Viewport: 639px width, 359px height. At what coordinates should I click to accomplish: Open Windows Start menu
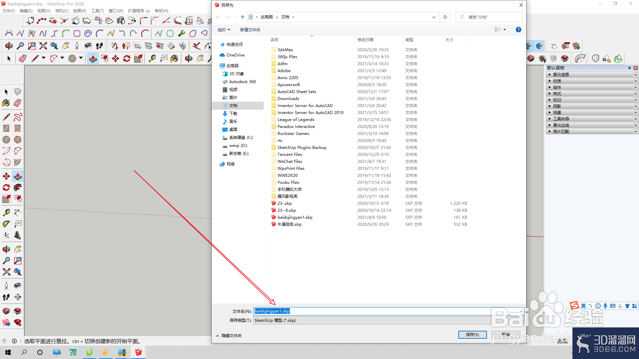[8, 352]
